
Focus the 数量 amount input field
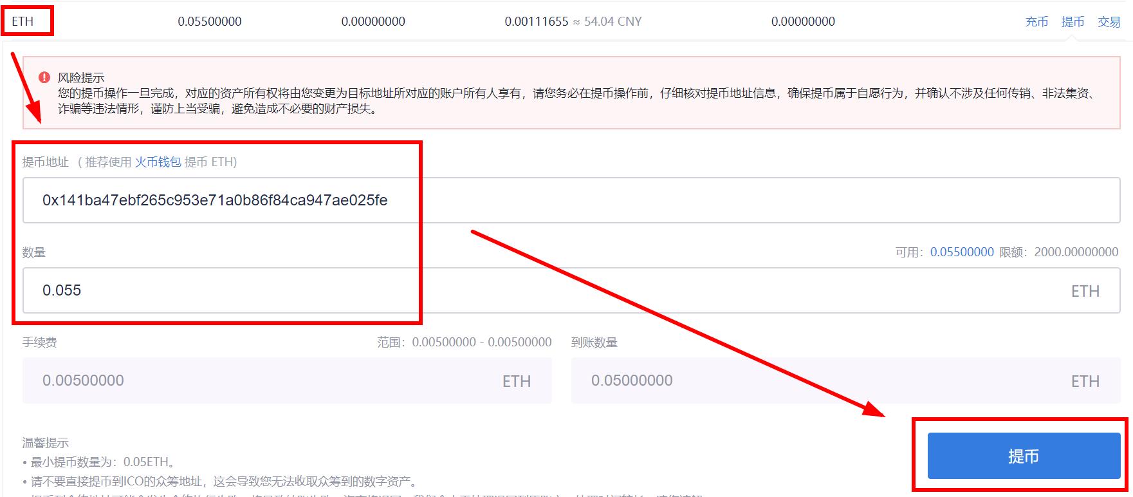[x=571, y=290]
